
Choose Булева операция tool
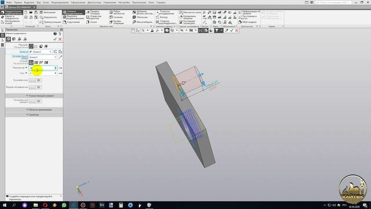117,22
